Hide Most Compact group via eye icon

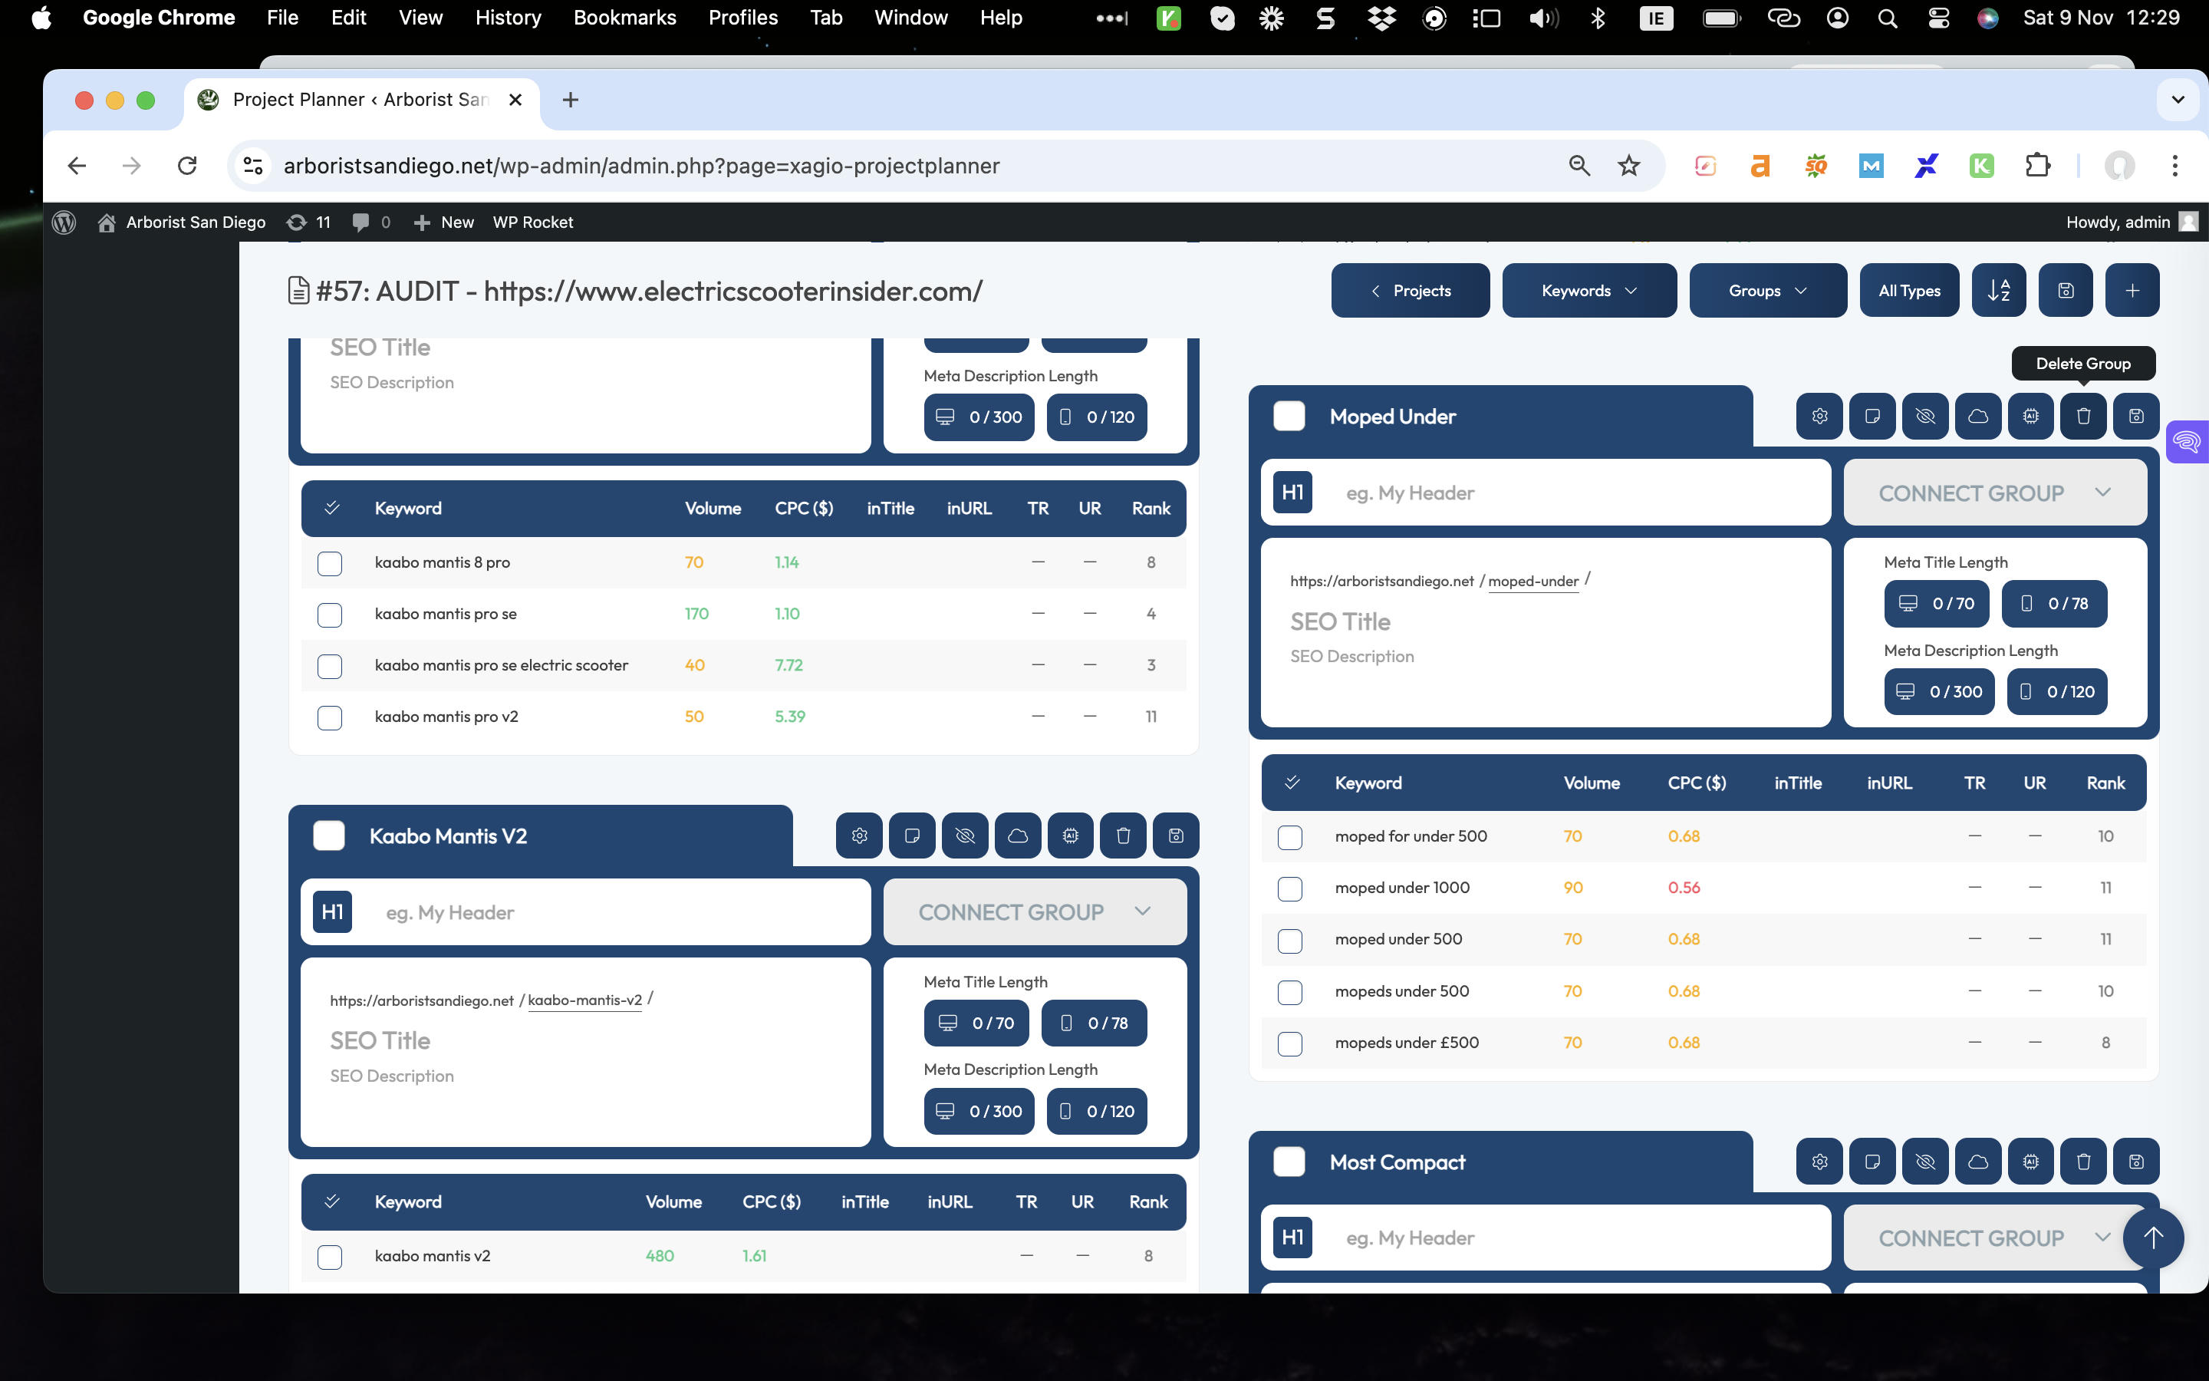[x=1925, y=1162]
